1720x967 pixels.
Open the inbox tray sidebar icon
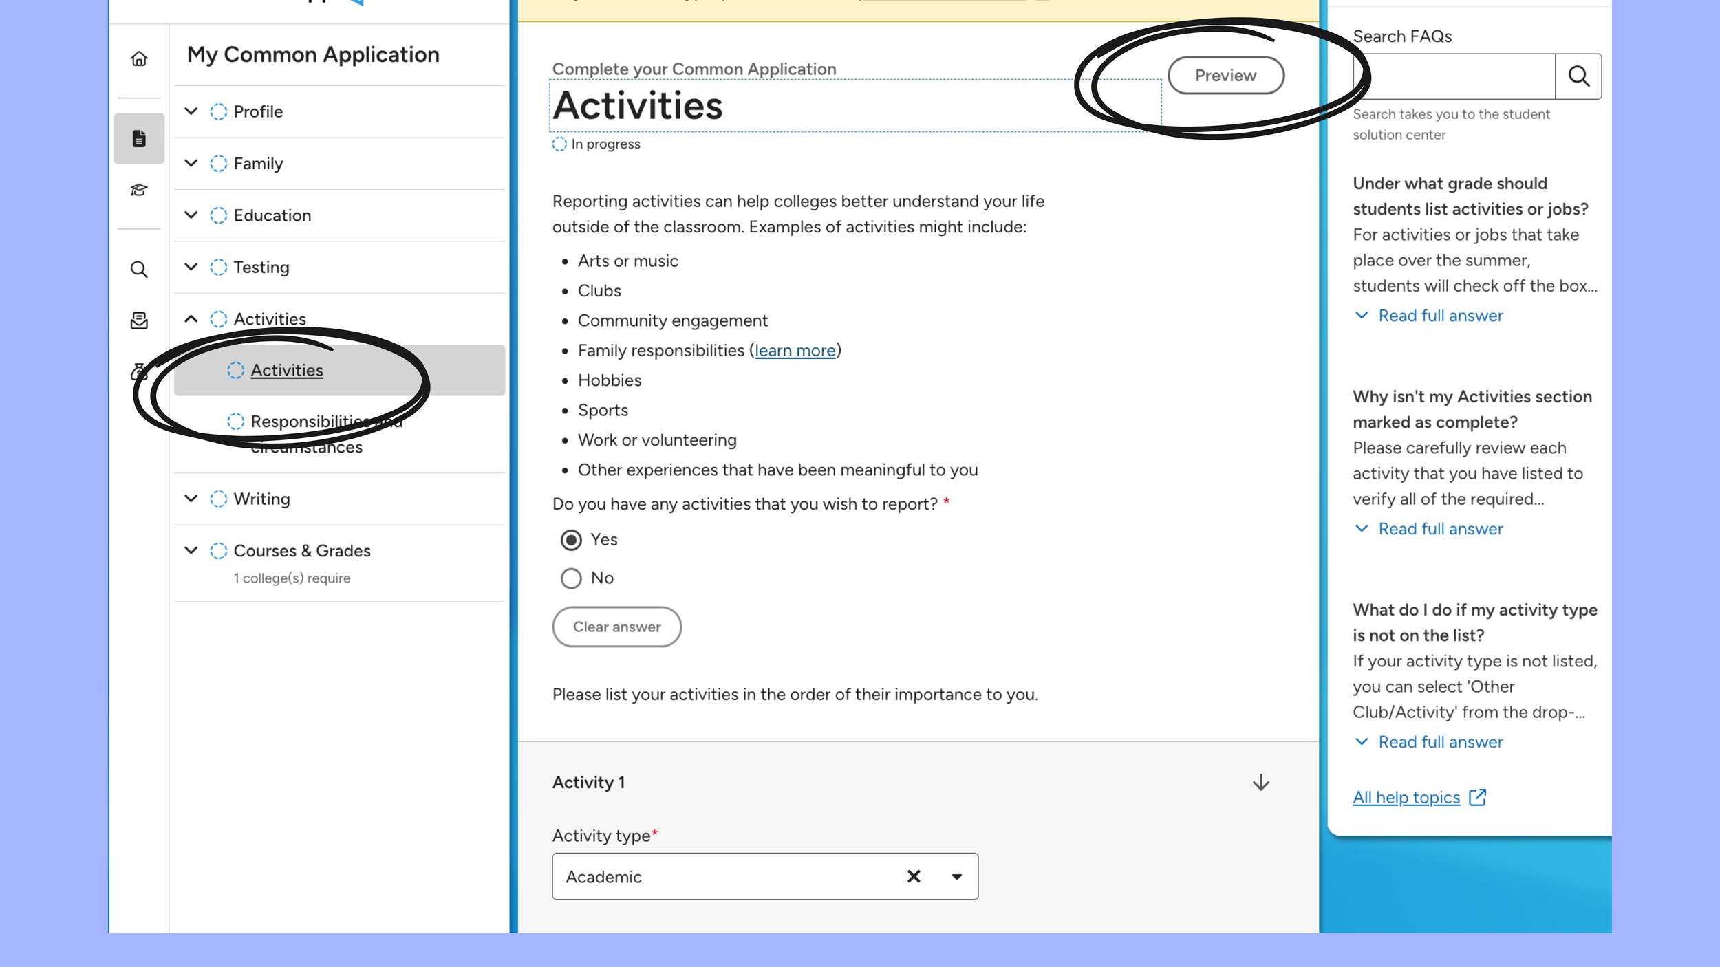[x=139, y=320]
